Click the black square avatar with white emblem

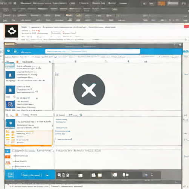pyautogui.click(x=11, y=31)
